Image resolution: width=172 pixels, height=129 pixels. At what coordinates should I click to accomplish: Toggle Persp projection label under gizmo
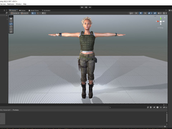[161, 28]
